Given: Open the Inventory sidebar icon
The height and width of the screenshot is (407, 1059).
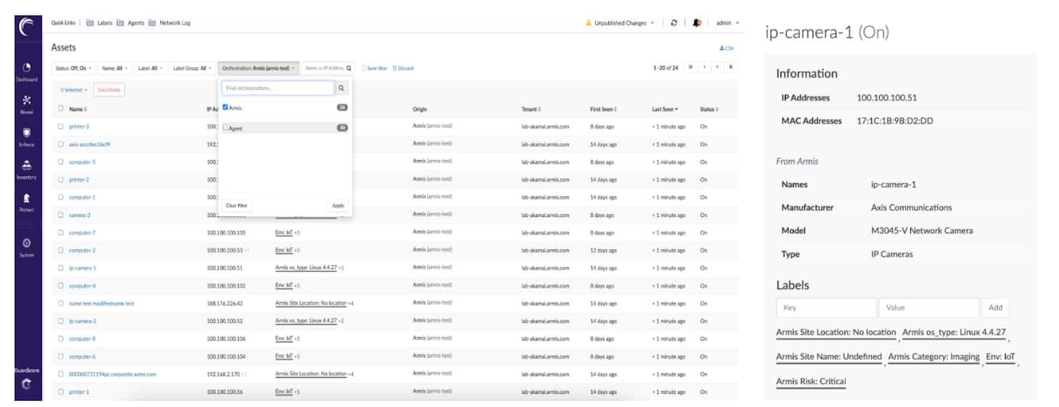Looking at the screenshot, I should (26, 167).
